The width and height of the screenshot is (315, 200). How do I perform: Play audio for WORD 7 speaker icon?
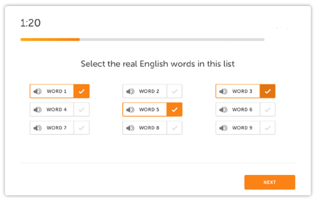37,128
